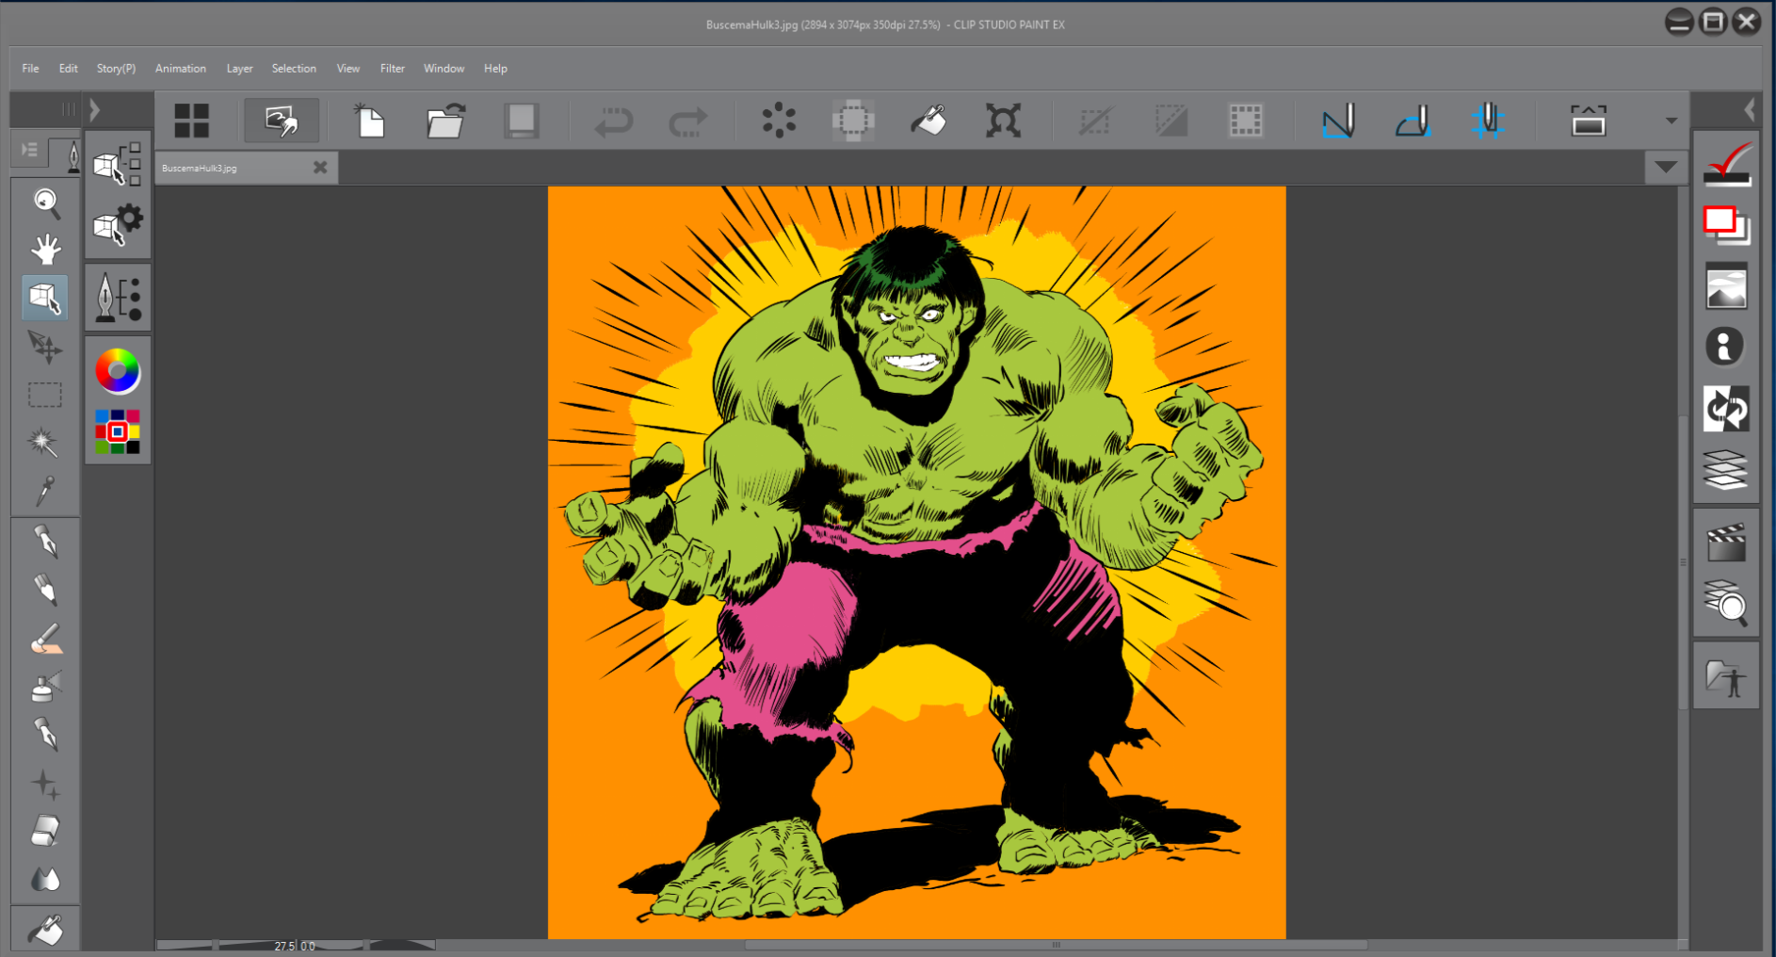
Task: Open the Edit menu
Action: [x=68, y=69]
